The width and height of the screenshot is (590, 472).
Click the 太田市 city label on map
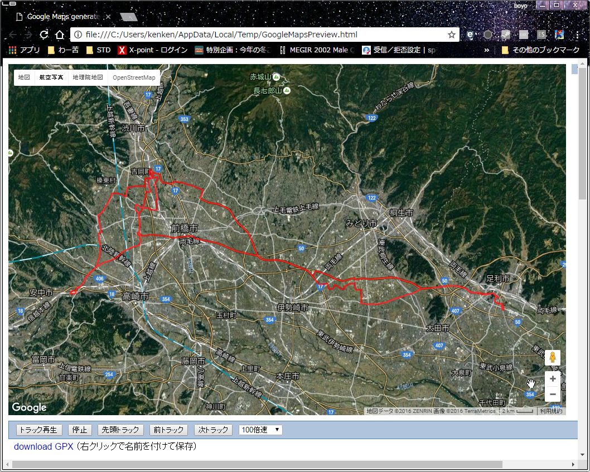437,328
